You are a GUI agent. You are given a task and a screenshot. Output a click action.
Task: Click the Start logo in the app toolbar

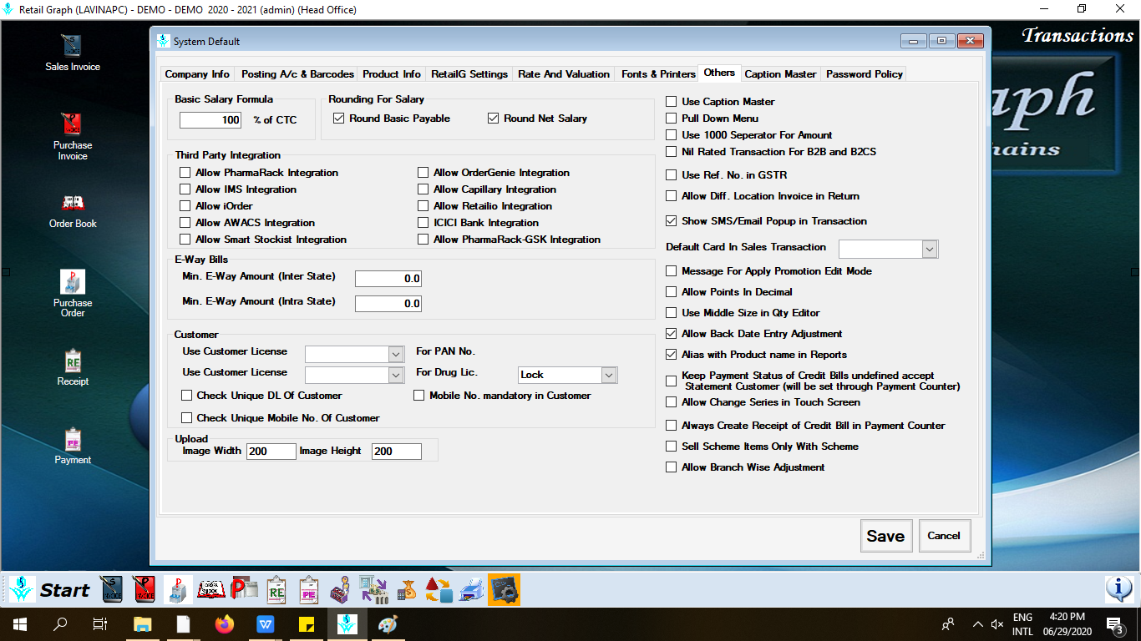tap(49, 590)
